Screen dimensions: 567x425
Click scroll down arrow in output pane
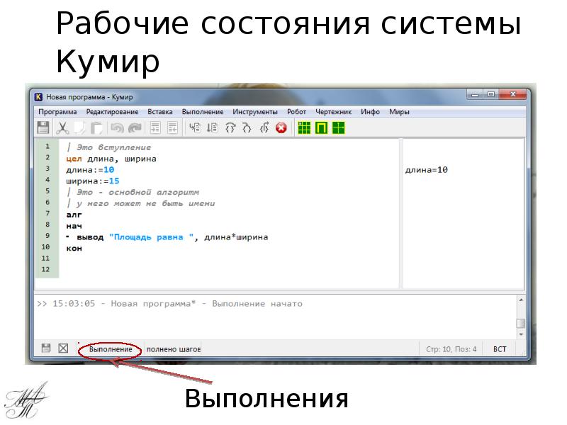click(521, 334)
